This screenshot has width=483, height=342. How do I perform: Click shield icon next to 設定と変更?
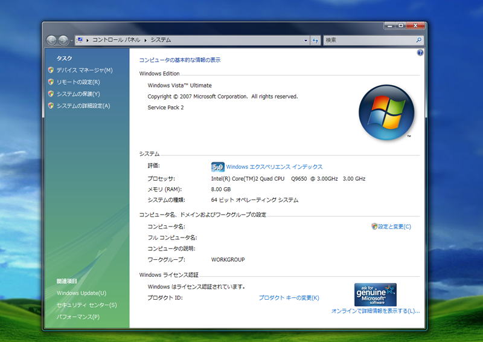click(374, 227)
